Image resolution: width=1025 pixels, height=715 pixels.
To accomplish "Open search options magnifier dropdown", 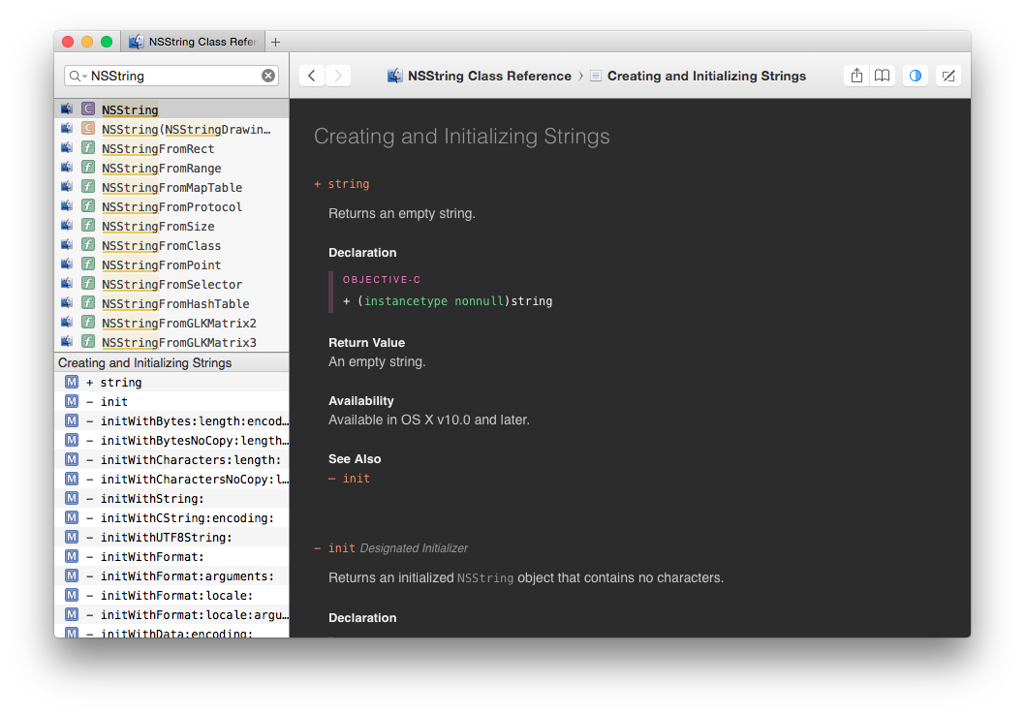I will (x=78, y=76).
